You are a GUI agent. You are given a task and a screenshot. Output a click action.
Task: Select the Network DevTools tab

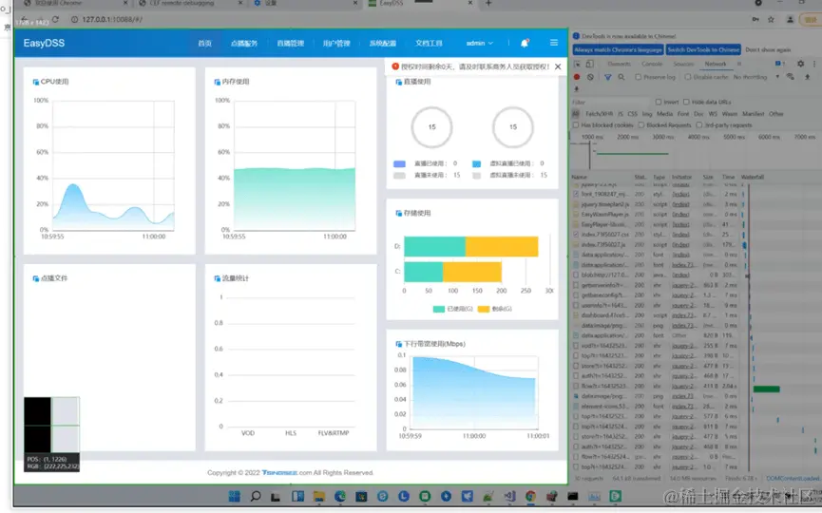[716, 64]
